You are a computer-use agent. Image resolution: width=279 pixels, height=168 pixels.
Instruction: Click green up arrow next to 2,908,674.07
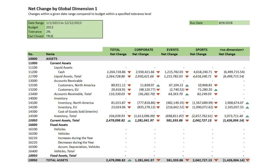tap(247, 103)
